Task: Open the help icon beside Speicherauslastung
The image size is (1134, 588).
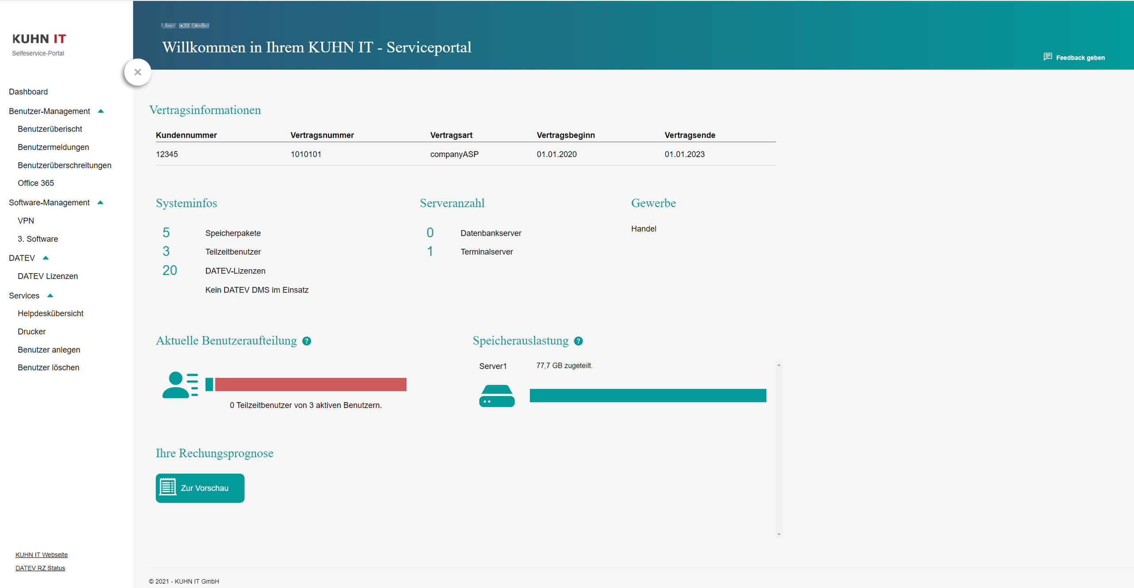Action: click(578, 341)
